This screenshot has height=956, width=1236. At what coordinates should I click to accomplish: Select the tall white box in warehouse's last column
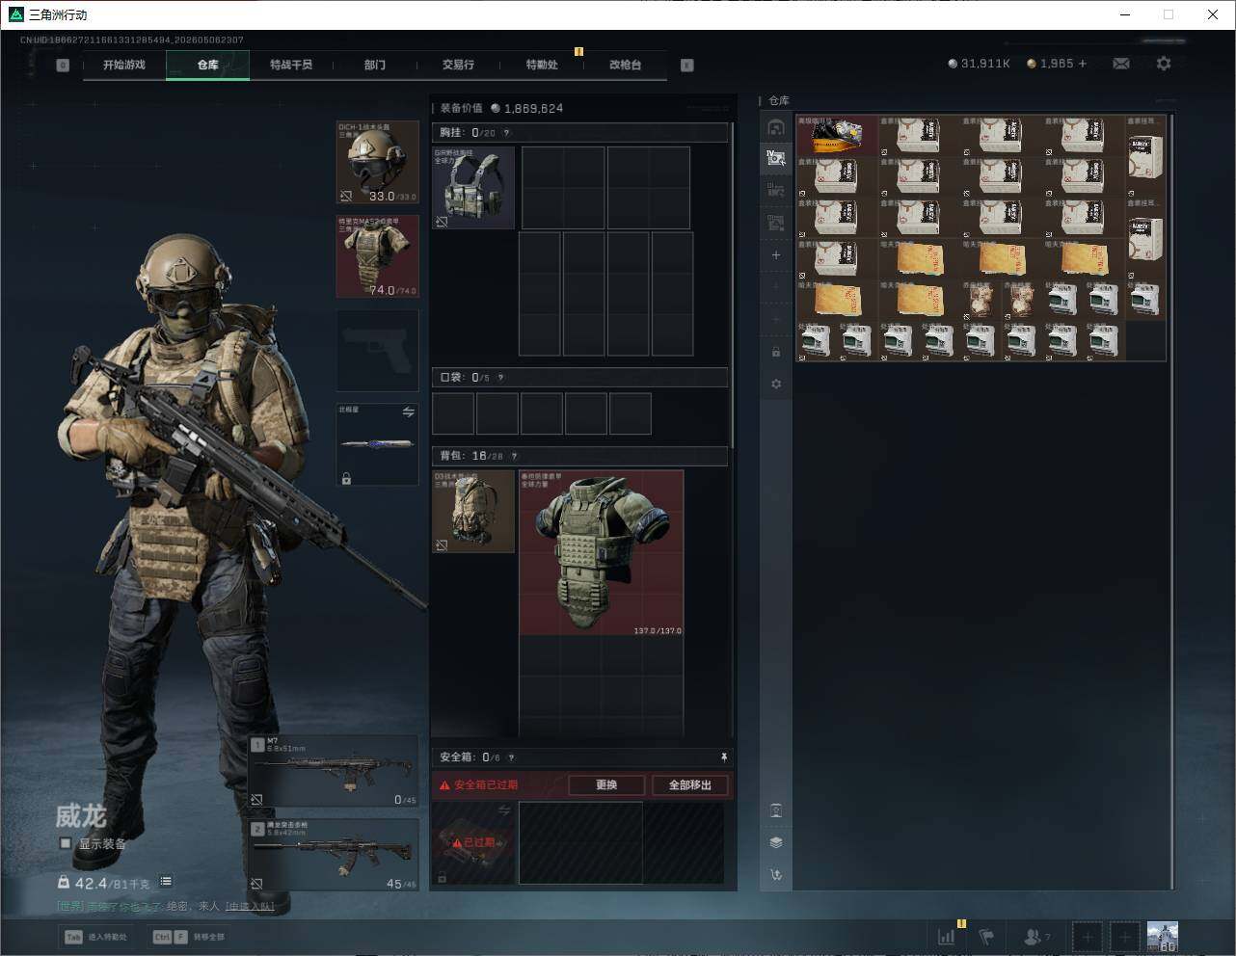pos(1145,157)
